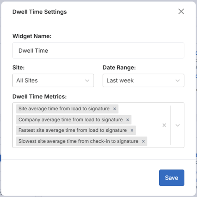Click the 'Slowest site average time from check-in' tag text
The image size is (197, 197).
click(x=78, y=141)
